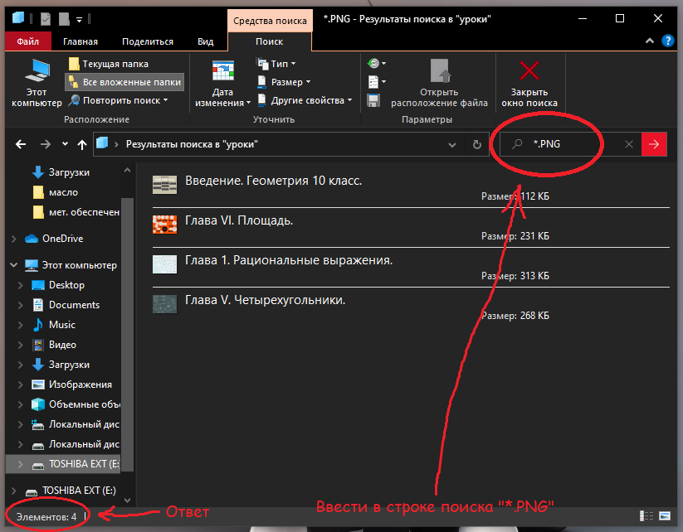This screenshot has width=683, height=532.
Task: Expand the OneDrive tree node
Action: click(x=14, y=239)
